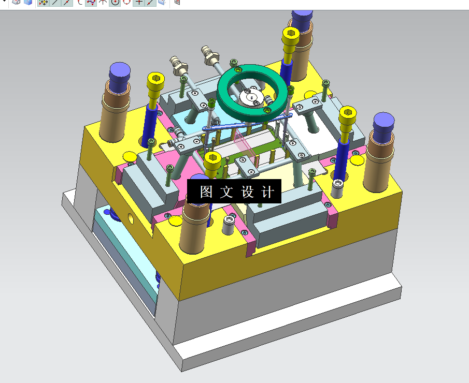
Task: Toggle Arc Center snapping
Action: (x=115, y=3)
